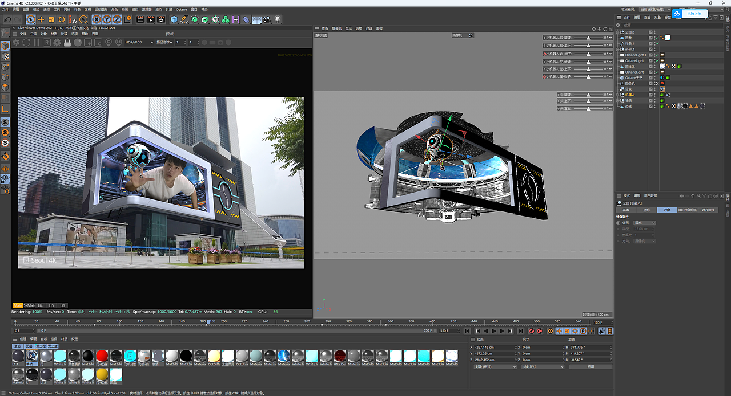Toggle visibility dots of 摄像机 row

(x=655, y=83)
